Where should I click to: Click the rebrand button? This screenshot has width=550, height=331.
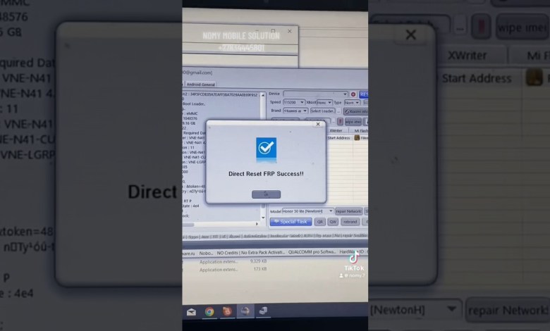(350, 221)
